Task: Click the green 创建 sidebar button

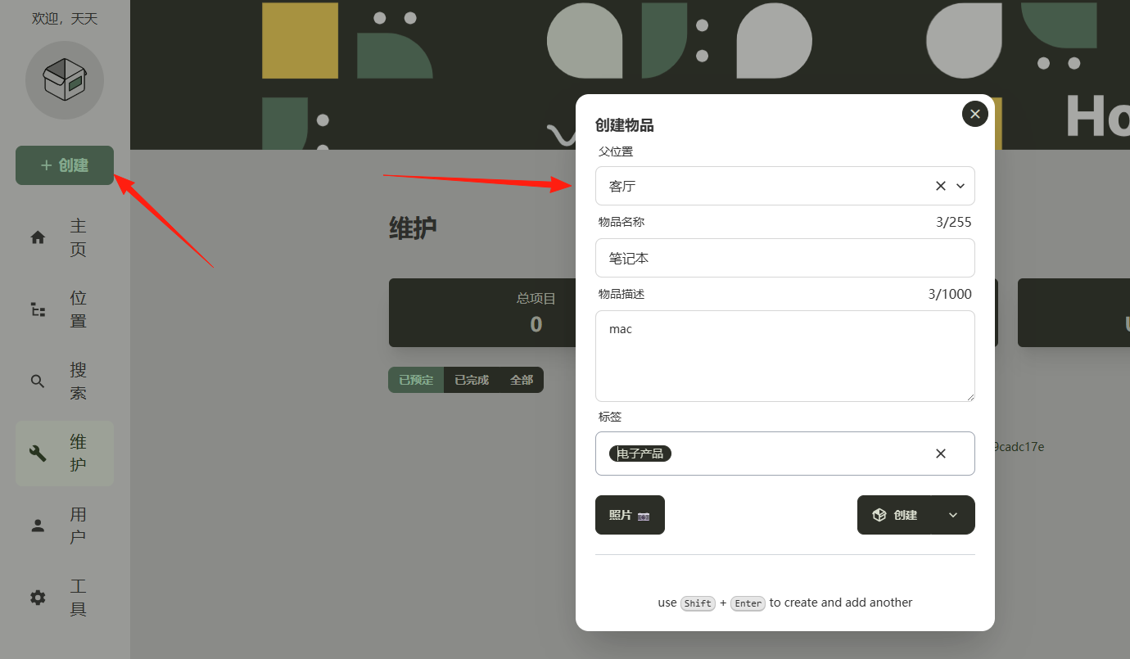Action: click(65, 165)
